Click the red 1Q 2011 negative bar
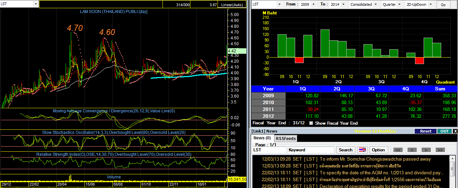This screenshot has height=188, width=458. coord(299,60)
